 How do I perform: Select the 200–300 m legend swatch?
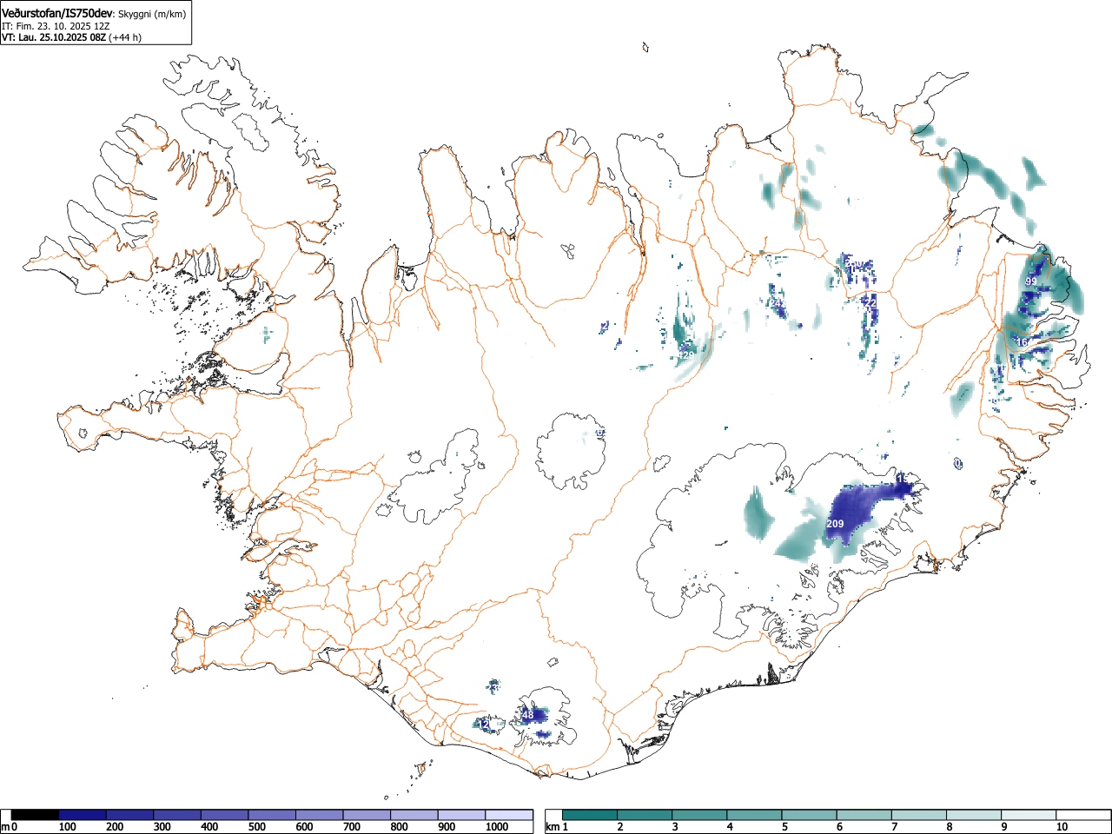tap(129, 815)
